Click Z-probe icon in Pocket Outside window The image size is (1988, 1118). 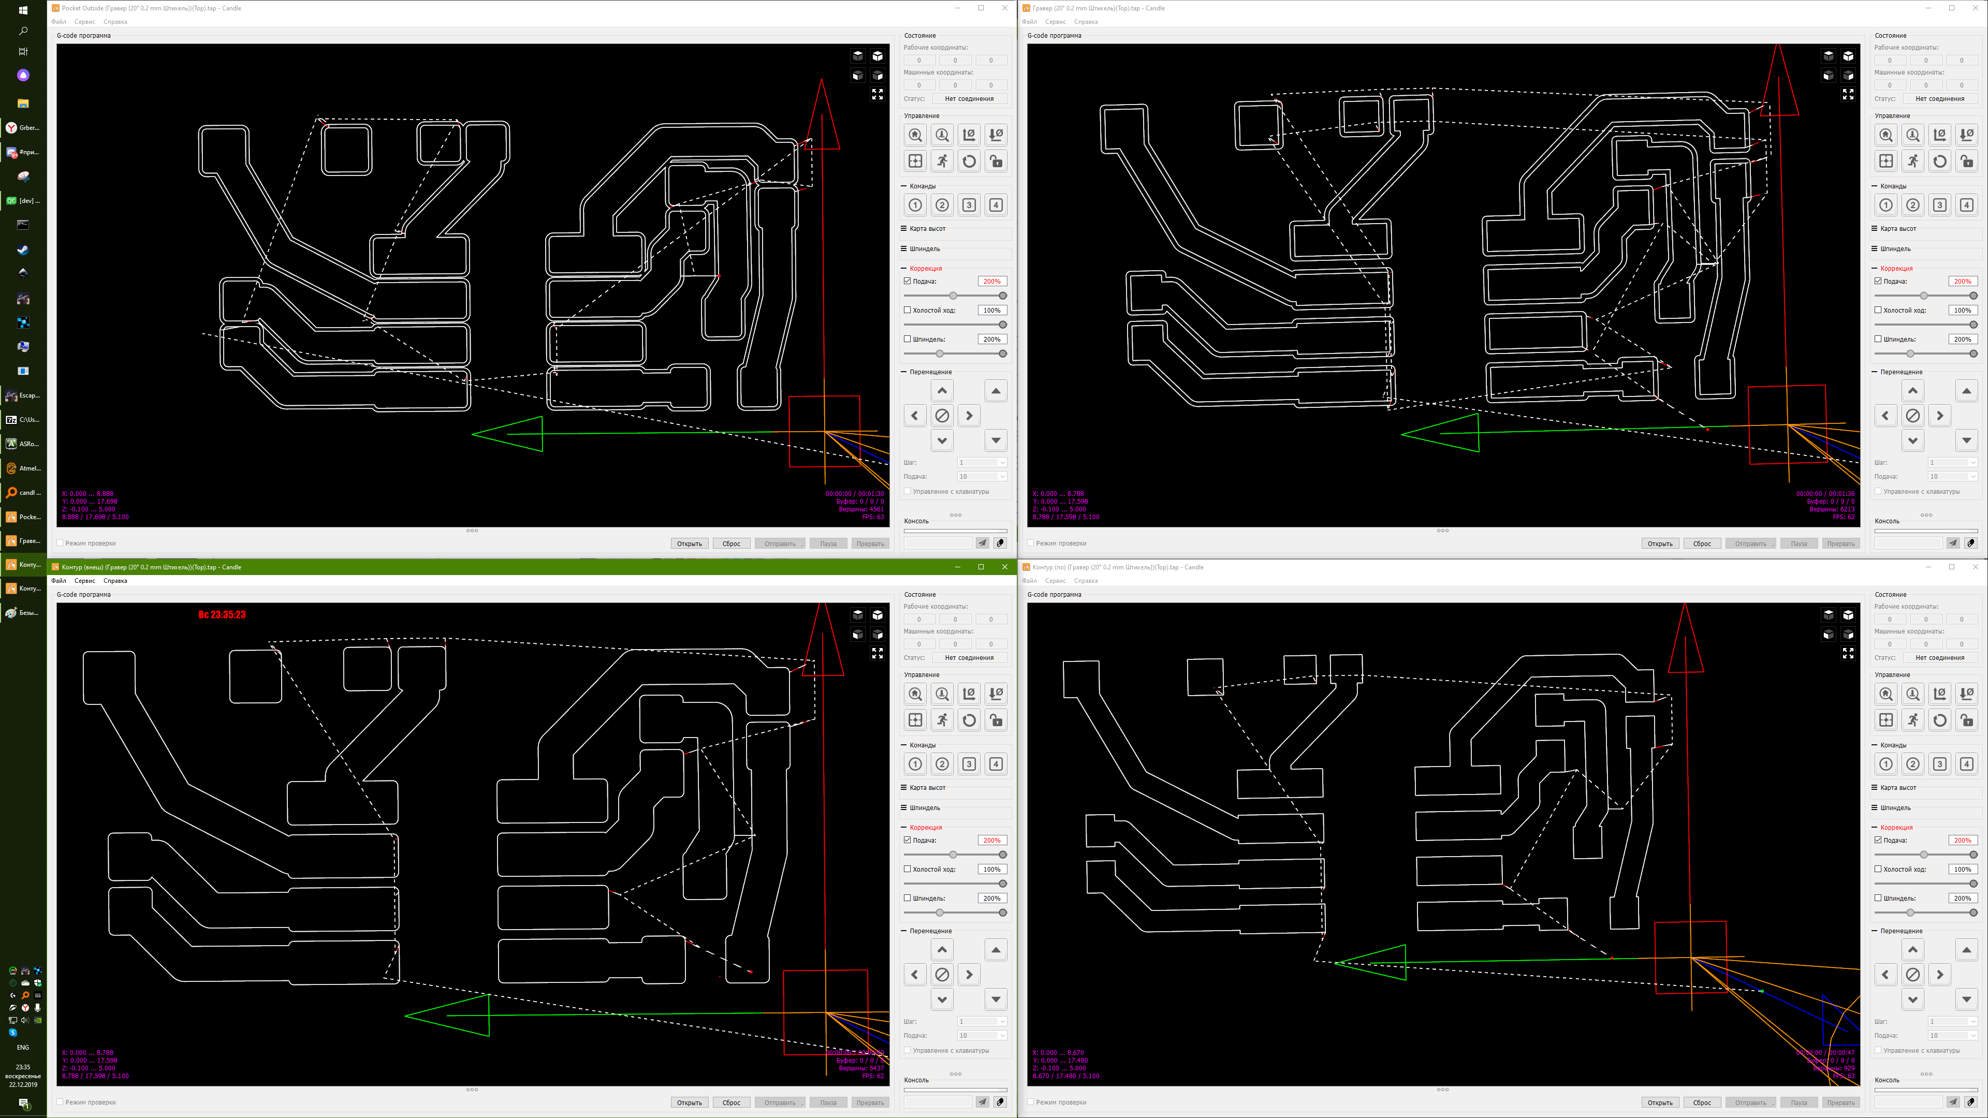942,135
